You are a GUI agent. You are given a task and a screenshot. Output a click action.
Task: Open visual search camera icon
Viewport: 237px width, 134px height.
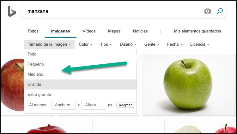pos(208,11)
